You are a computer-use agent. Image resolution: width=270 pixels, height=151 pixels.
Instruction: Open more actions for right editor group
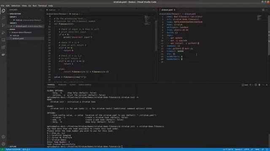[267, 10]
